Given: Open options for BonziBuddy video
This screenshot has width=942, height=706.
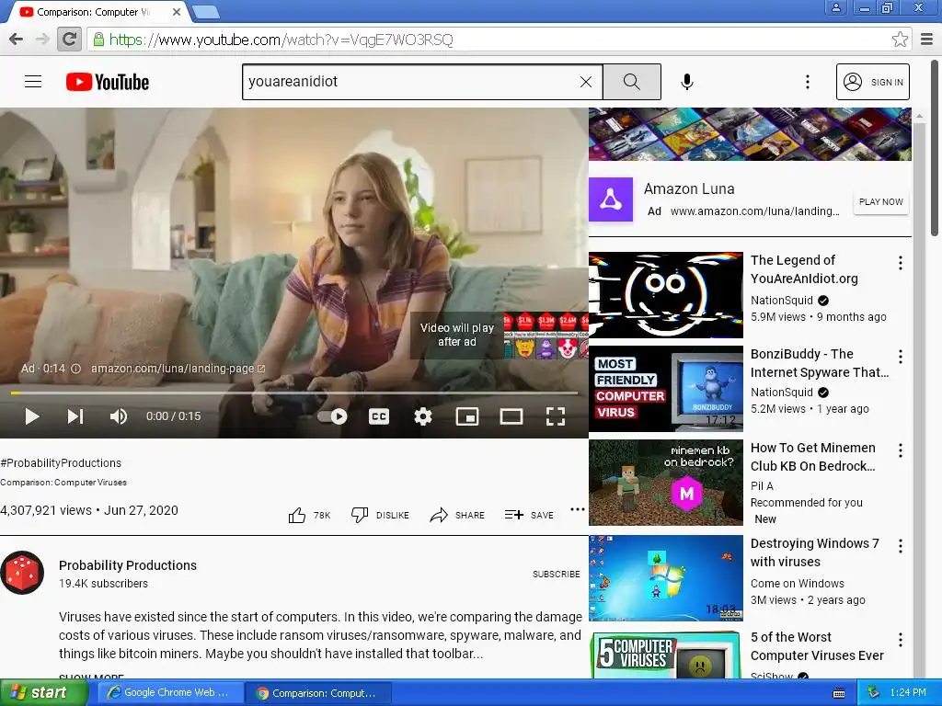Looking at the screenshot, I should coord(900,357).
